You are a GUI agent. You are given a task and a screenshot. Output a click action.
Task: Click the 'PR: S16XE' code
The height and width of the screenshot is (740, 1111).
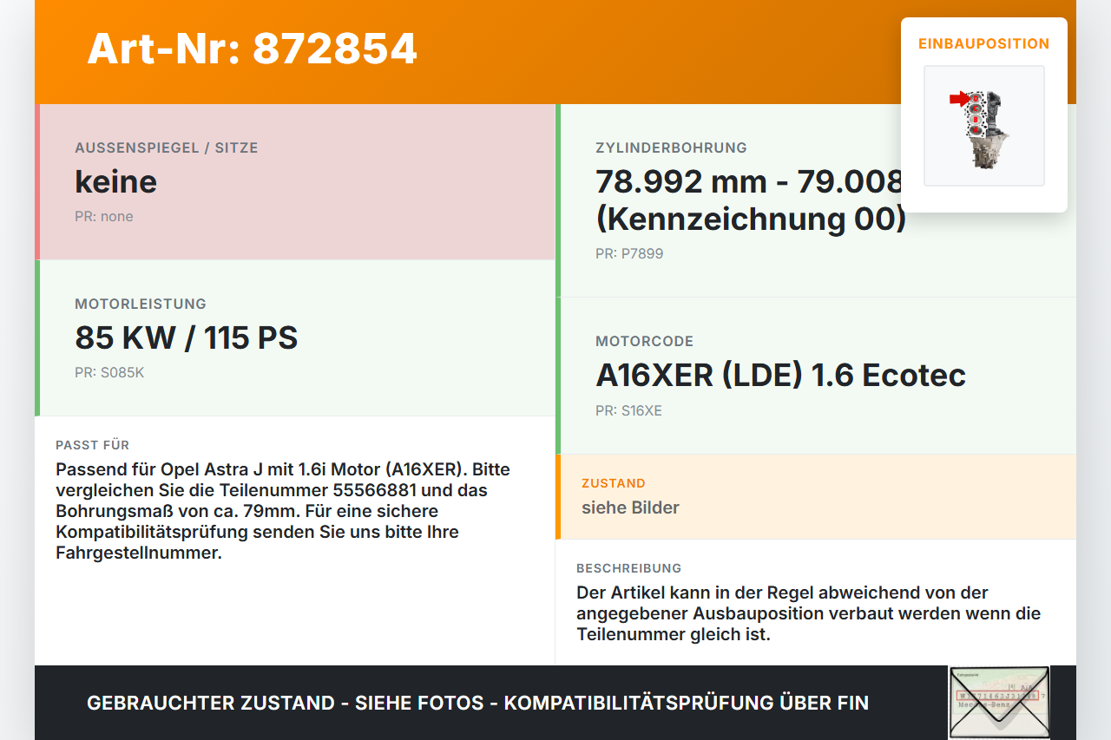pyautogui.click(x=628, y=410)
